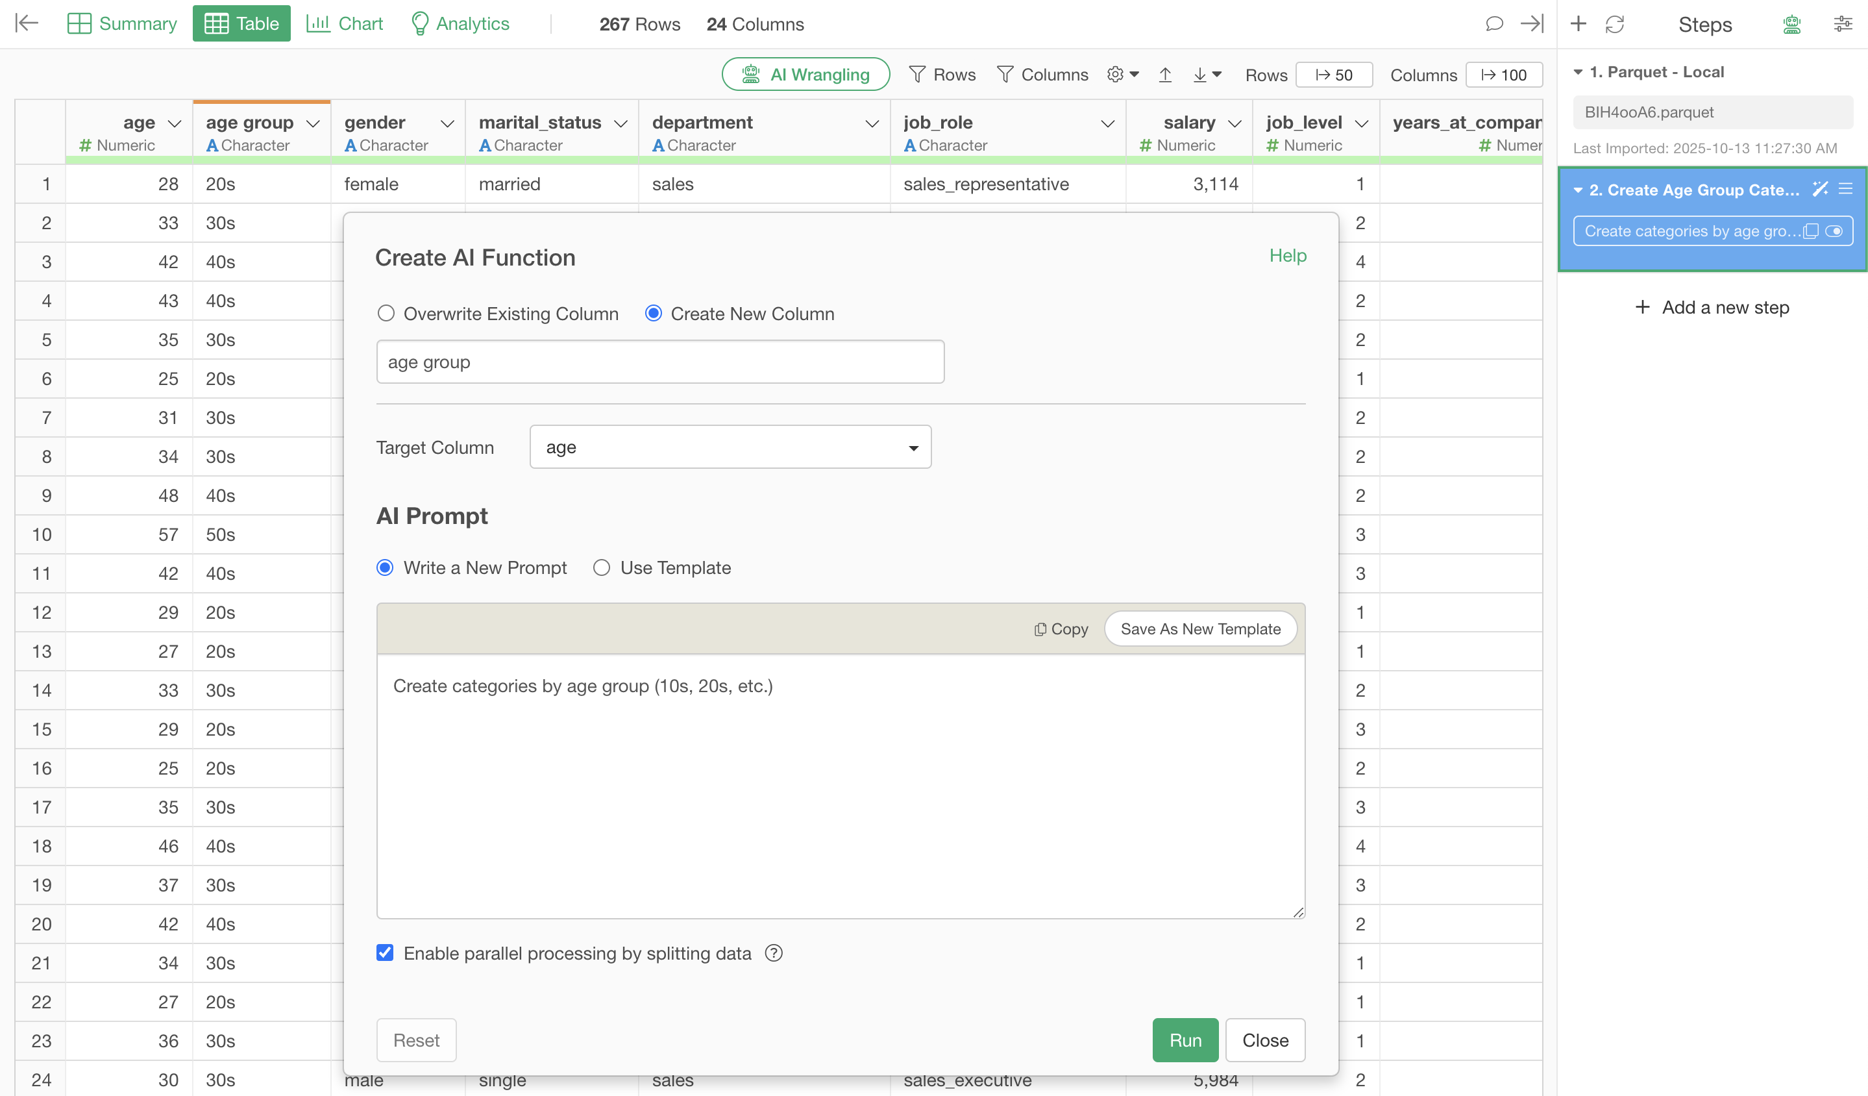1868x1096 pixels.
Task: Click the refresh steps icon
Action: tap(1614, 24)
